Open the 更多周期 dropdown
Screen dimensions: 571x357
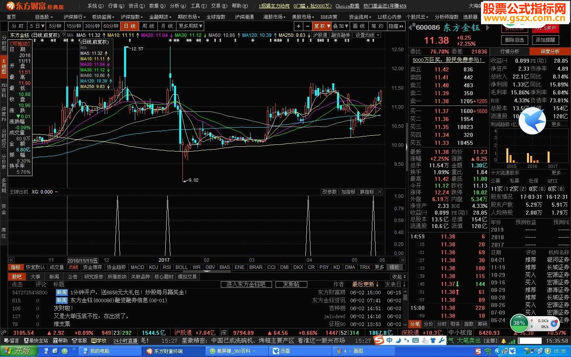coord(190,26)
